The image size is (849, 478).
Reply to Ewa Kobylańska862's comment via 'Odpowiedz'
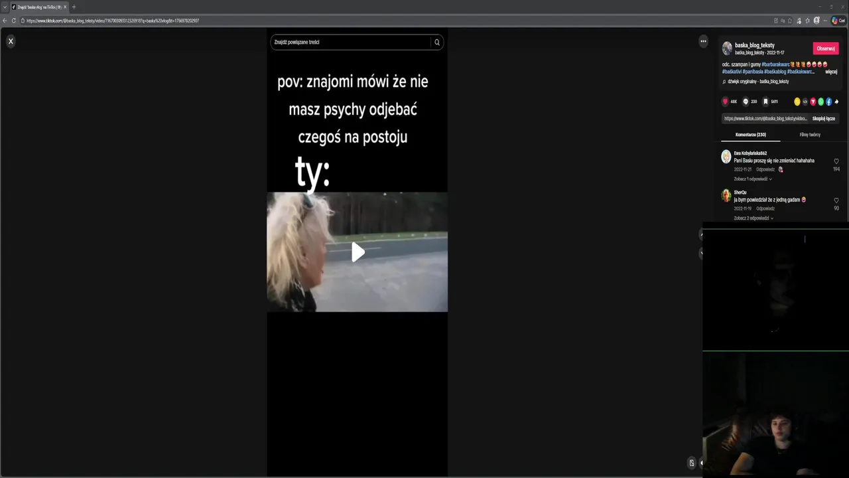point(765,169)
